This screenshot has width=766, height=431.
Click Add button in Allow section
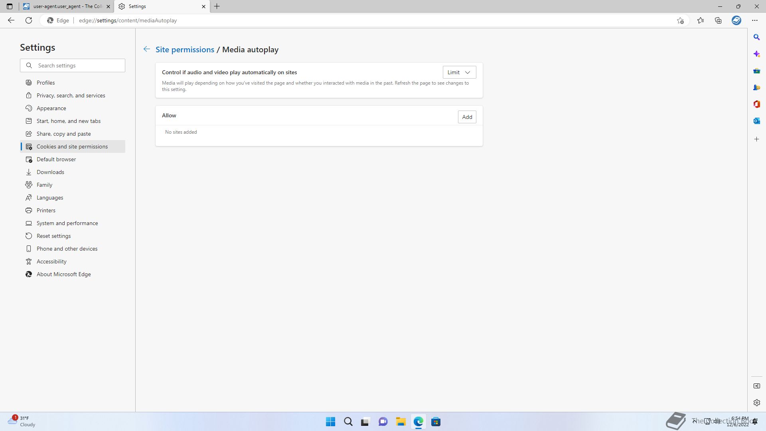point(467,117)
